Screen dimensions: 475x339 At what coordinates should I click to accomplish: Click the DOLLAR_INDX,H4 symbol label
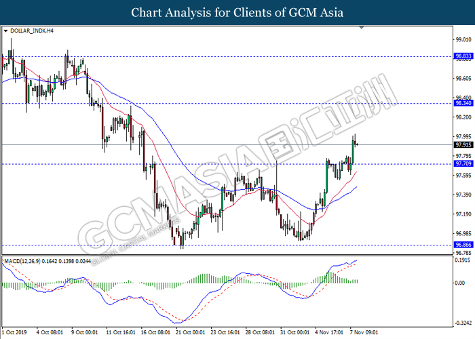click(x=32, y=31)
